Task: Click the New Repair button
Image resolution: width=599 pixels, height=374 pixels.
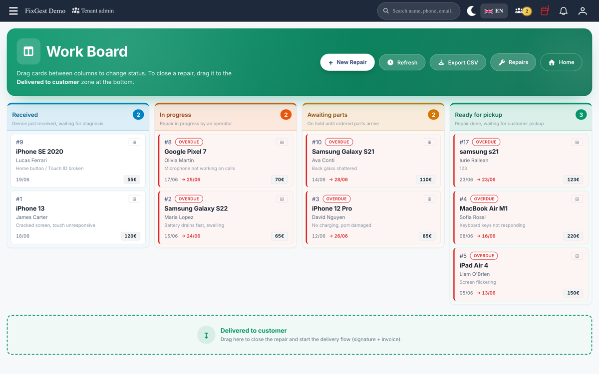Action: (x=347, y=62)
